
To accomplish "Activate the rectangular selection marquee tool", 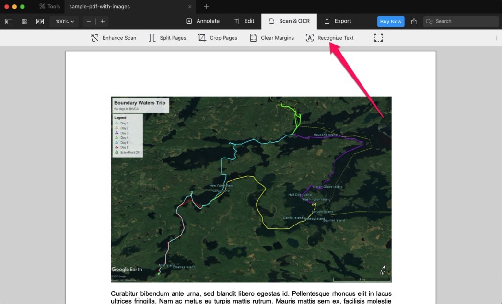I will pyautogui.click(x=378, y=37).
